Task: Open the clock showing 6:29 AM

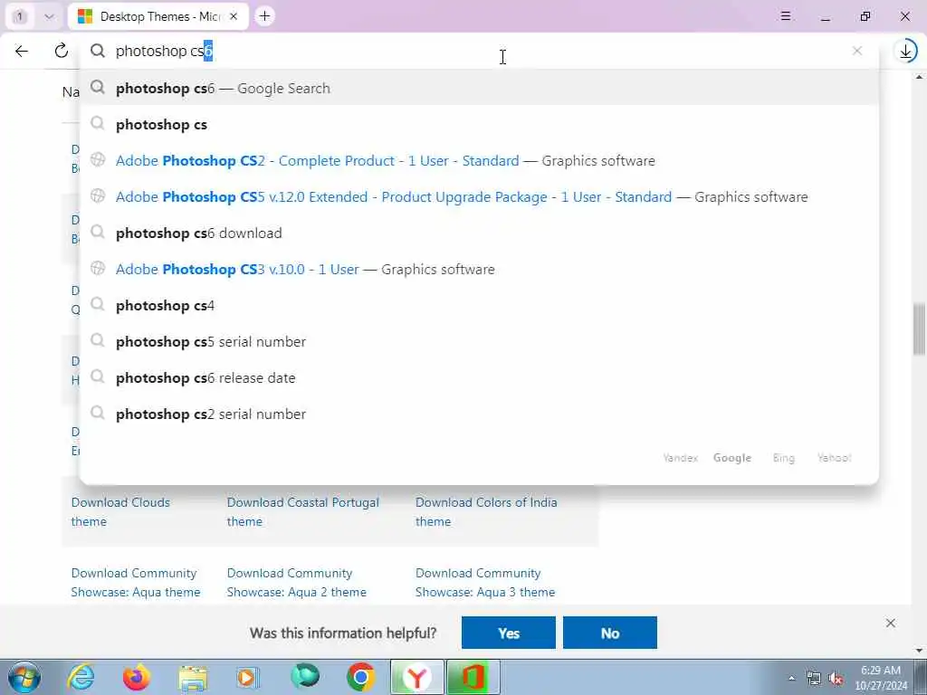Action: pyautogui.click(x=881, y=678)
